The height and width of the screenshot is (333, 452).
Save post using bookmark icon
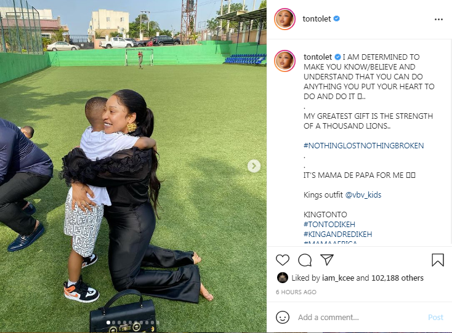point(438,260)
